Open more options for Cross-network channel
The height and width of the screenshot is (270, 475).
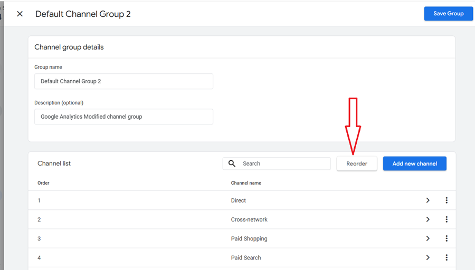pos(446,219)
